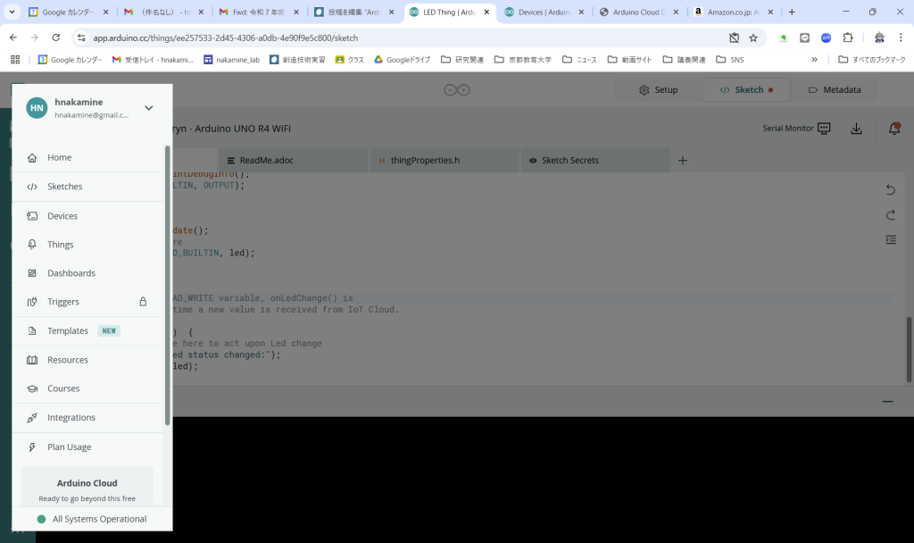
Task: Click the undo arrow in the editor
Action: coord(890,189)
